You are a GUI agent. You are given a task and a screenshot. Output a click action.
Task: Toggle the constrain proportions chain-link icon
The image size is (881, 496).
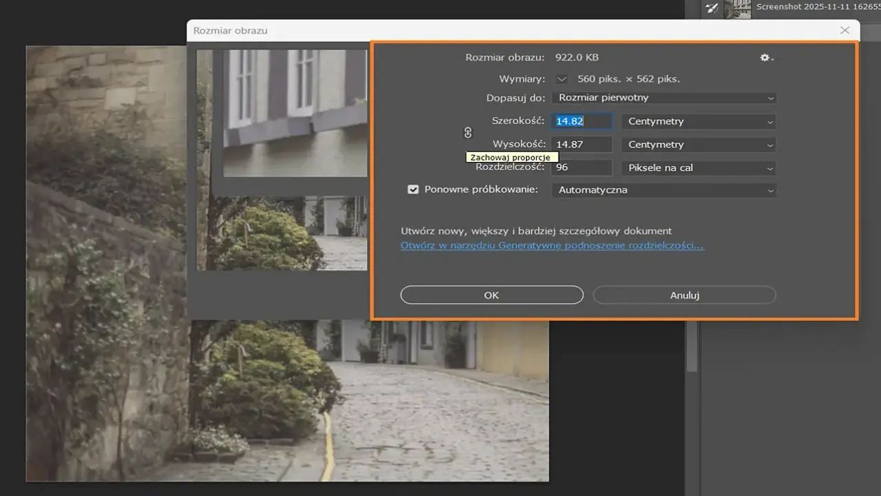pos(468,133)
